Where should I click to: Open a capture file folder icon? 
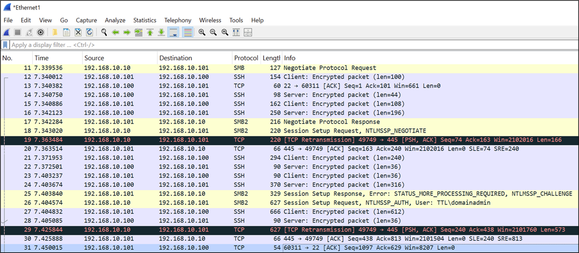[55, 32]
